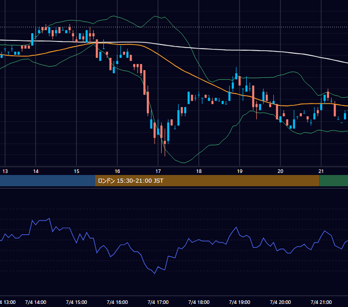Click hour label 15 under price chart

pos(76,171)
